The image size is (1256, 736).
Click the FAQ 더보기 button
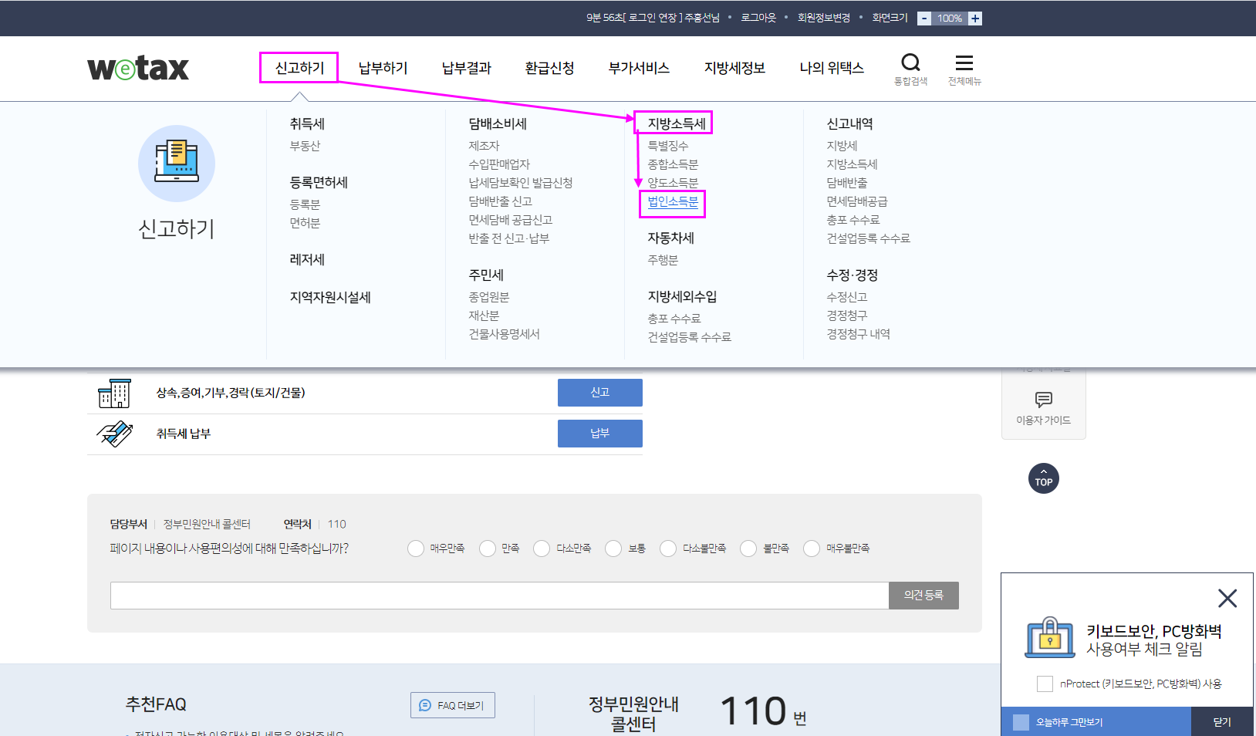[x=453, y=705]
